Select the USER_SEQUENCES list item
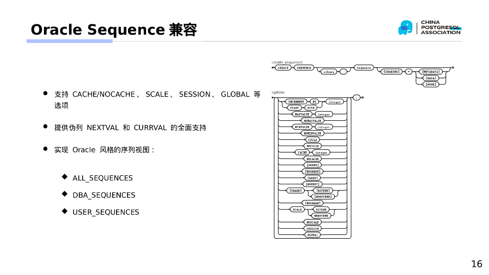Viewport: 489px width, 275px height. coord(106,212)
